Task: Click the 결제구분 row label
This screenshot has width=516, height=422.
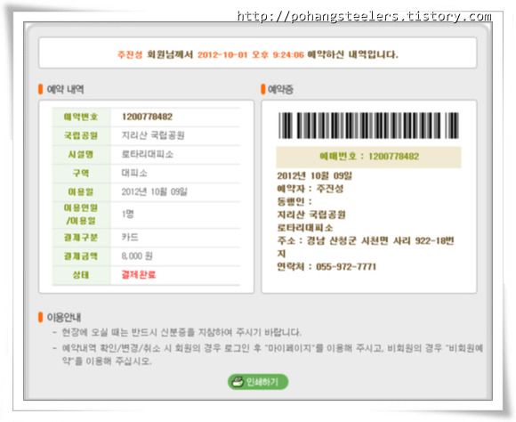Action: pos(81,237)
